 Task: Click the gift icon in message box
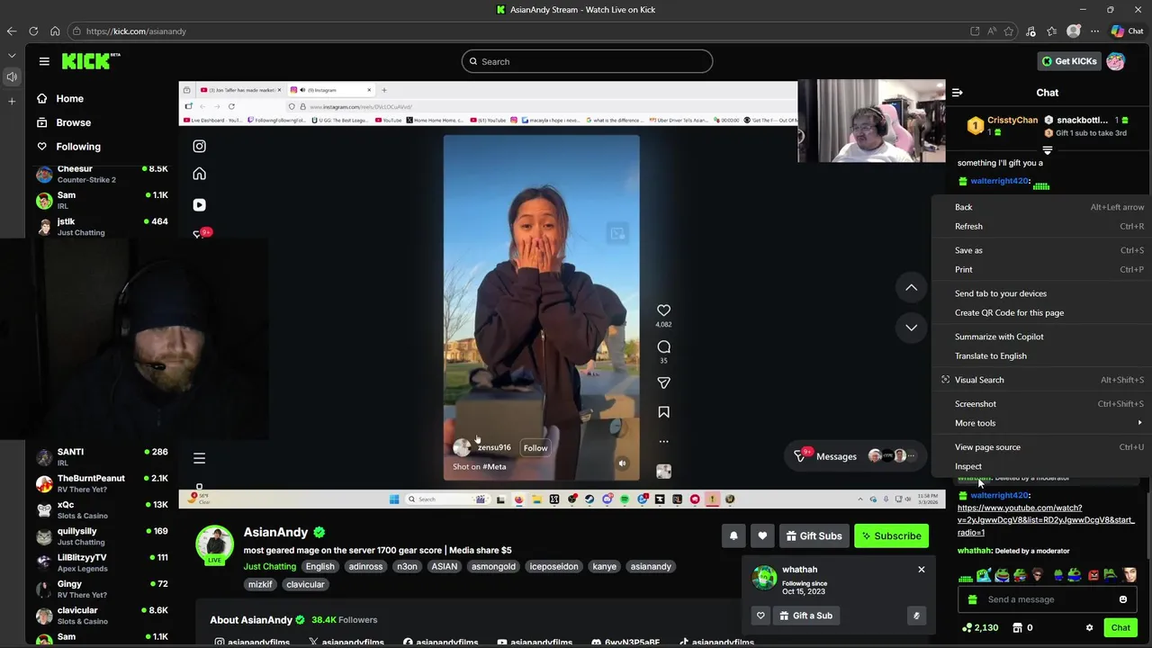tap(972, 599)
